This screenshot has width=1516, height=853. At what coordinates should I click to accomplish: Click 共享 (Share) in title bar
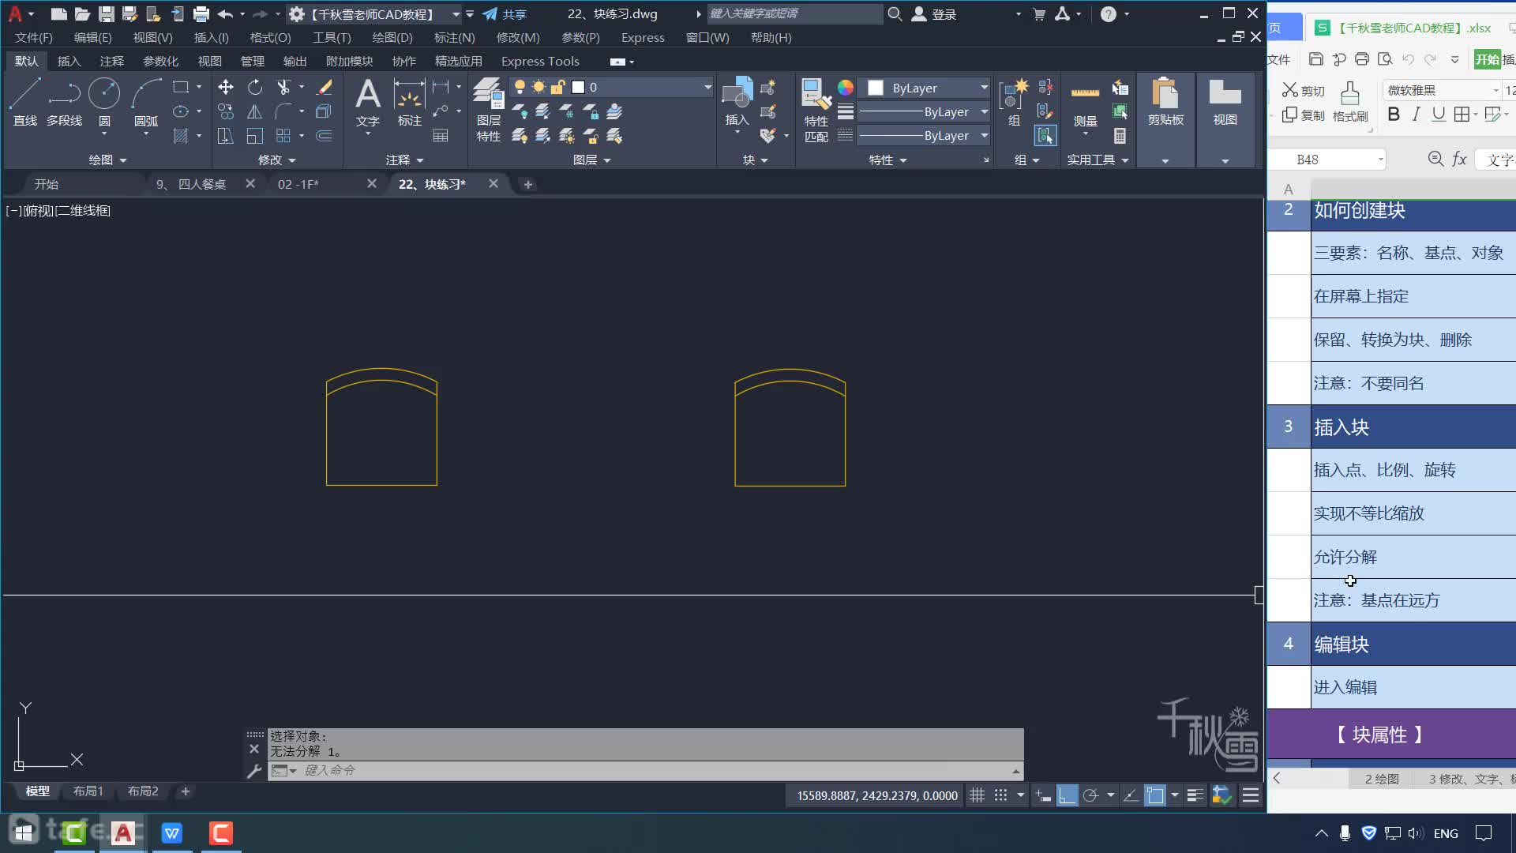point(505,14)
